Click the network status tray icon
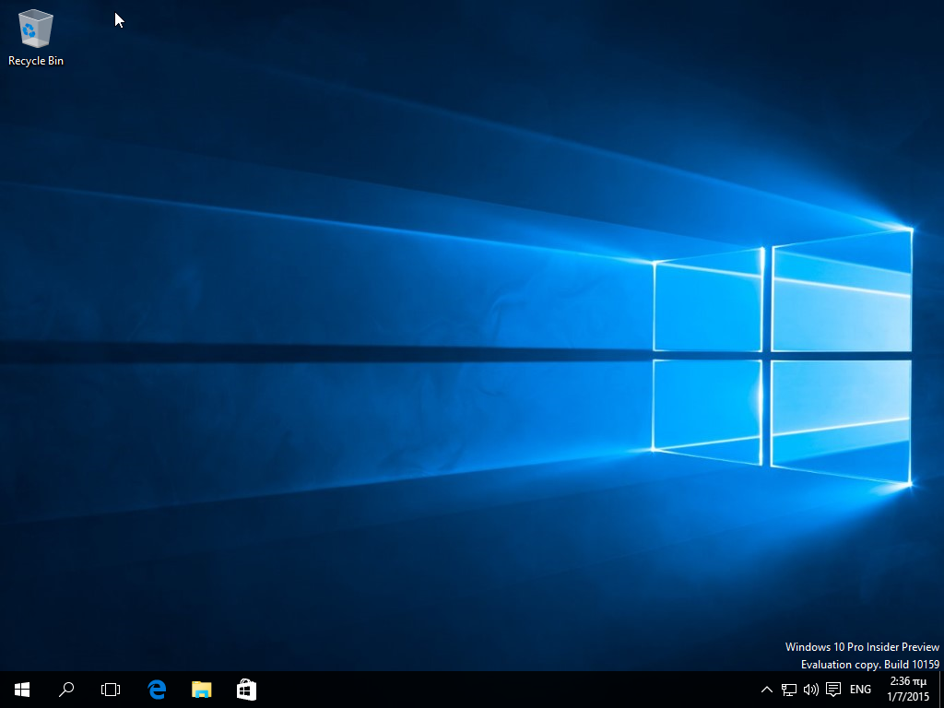 pos(789,690)
